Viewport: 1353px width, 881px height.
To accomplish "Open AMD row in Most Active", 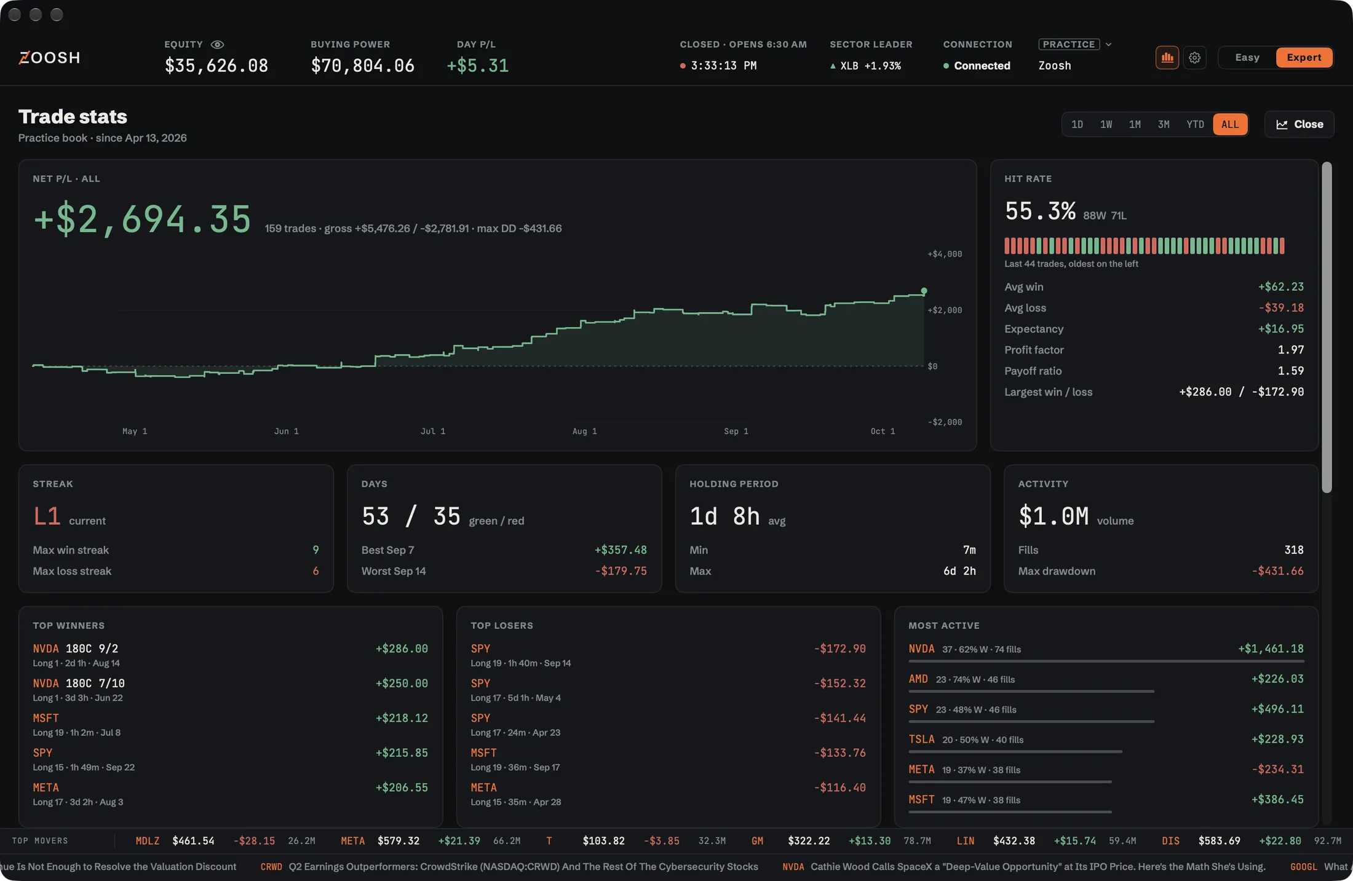I will click(x=1106, y=682).
